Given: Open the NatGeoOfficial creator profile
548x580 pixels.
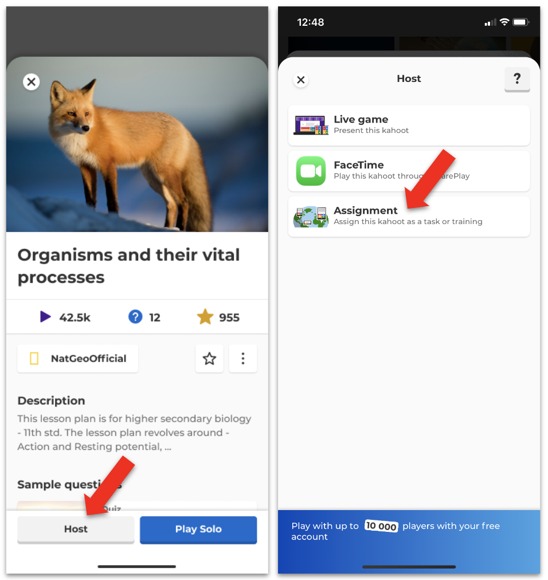Looking at the screenshot, I should click(x=78, y=358).
